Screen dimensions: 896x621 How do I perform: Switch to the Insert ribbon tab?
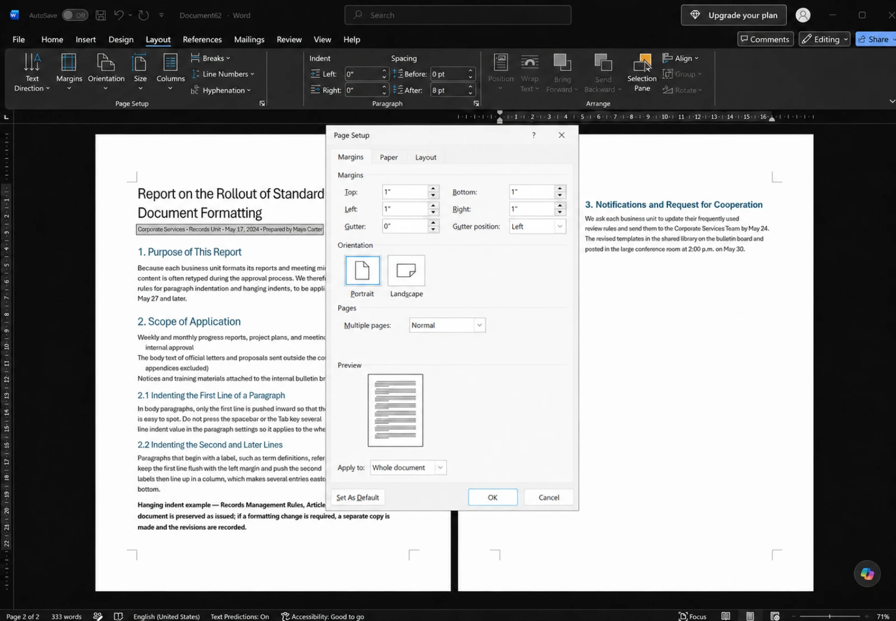click(86, 39)
